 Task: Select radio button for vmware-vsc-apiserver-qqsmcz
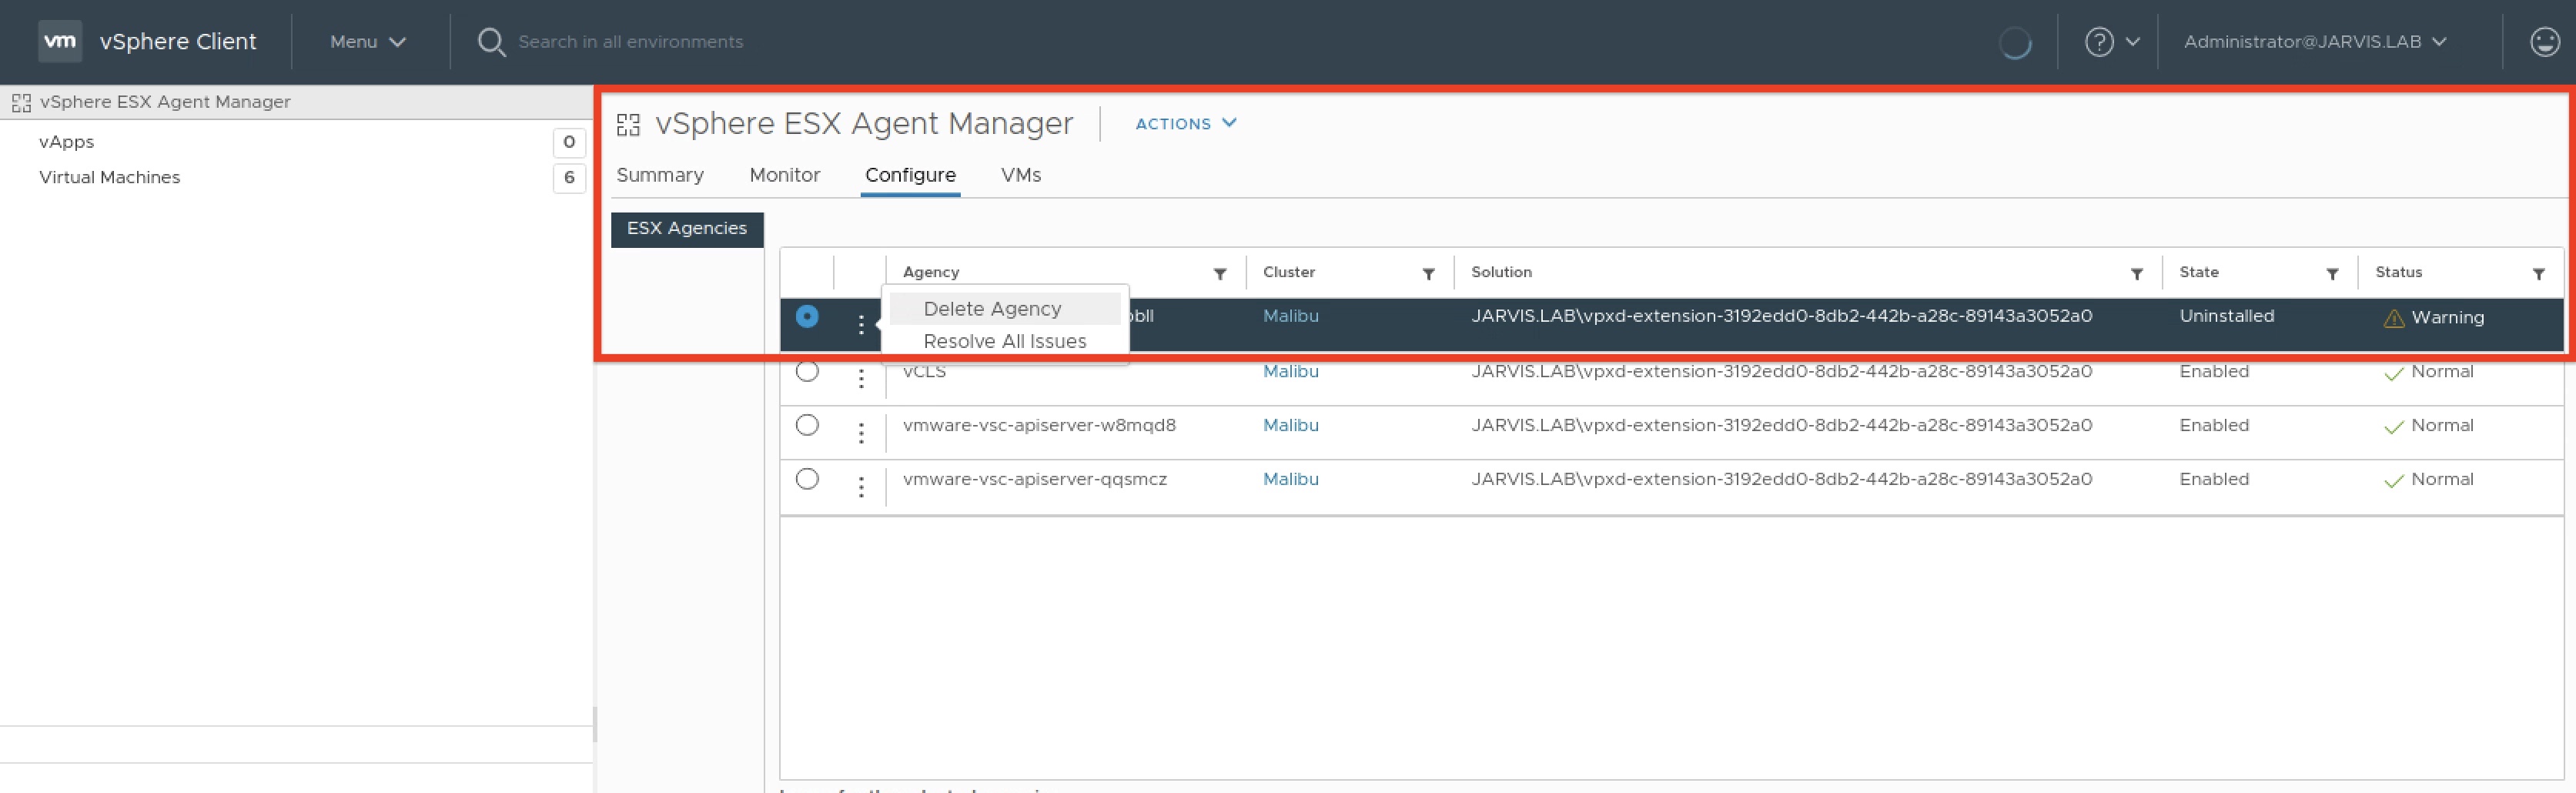(807, 479)
